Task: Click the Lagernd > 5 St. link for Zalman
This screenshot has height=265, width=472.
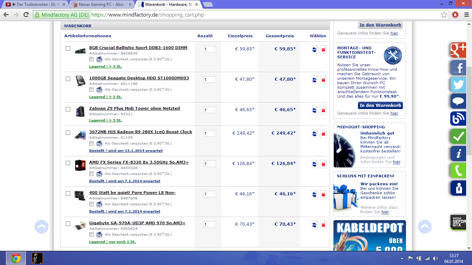Action: tap(105, 120)
